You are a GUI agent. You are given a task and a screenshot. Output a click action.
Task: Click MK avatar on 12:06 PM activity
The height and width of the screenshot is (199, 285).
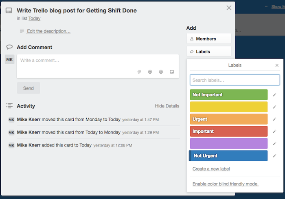(11, 145)
